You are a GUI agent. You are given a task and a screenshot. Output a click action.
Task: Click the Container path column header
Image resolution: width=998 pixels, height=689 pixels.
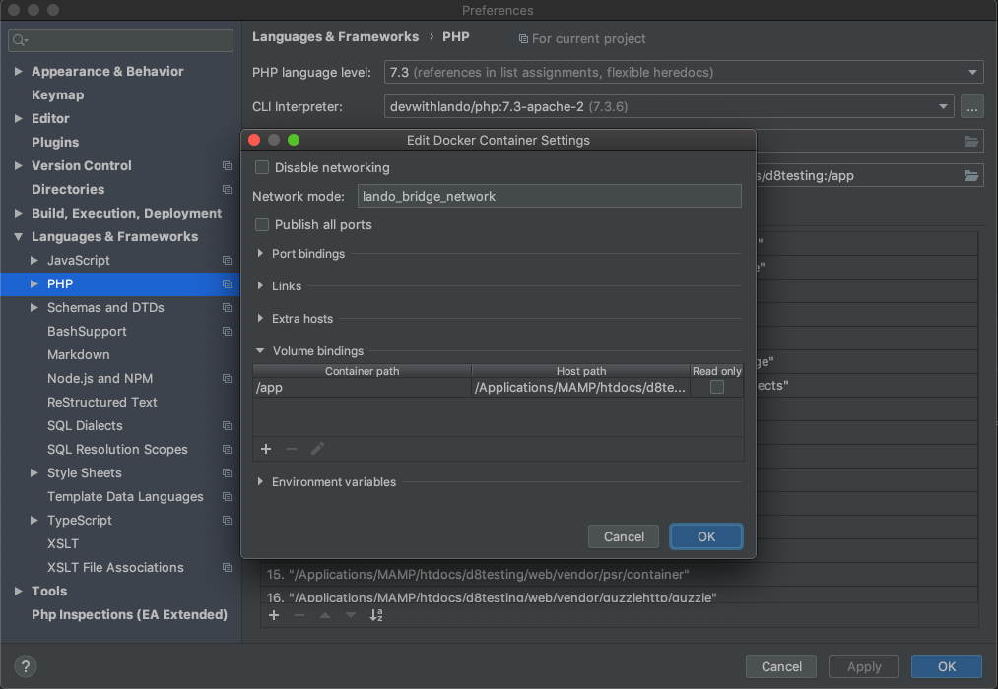362,371
